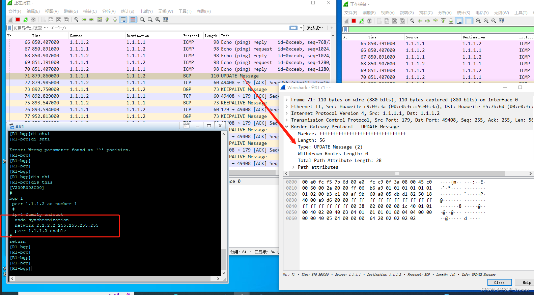Open 文件(F) menu in left window
534x295 pixels.
(15, 11)
